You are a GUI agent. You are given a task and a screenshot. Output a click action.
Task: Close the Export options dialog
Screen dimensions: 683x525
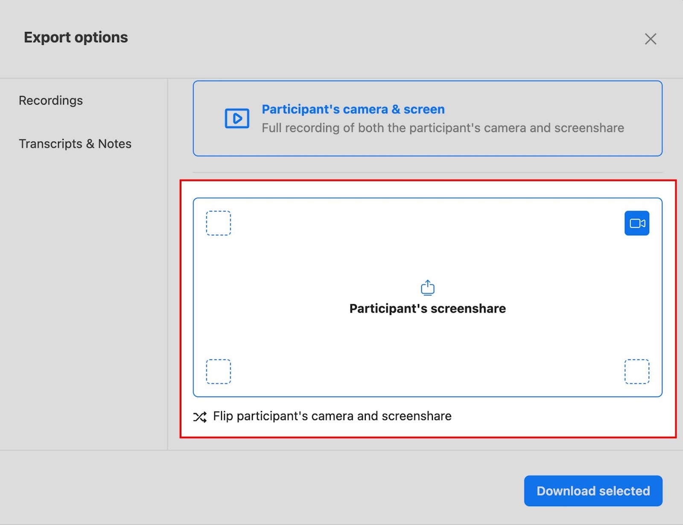(650, 39)
